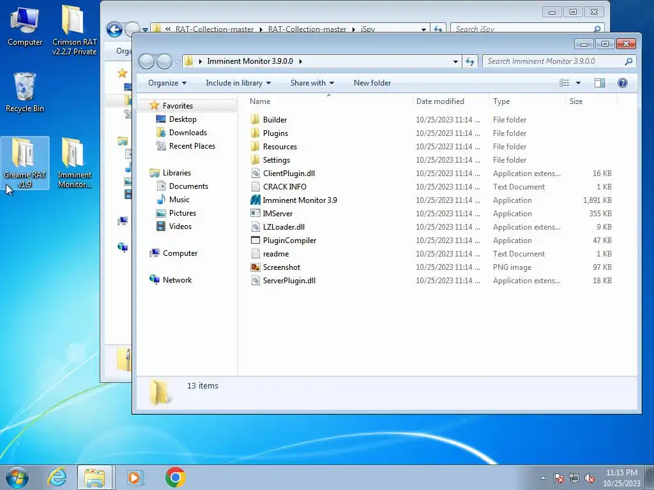The image size is (654, 490).
Task: Open the Share with dropdown
Action: point(312,83)
